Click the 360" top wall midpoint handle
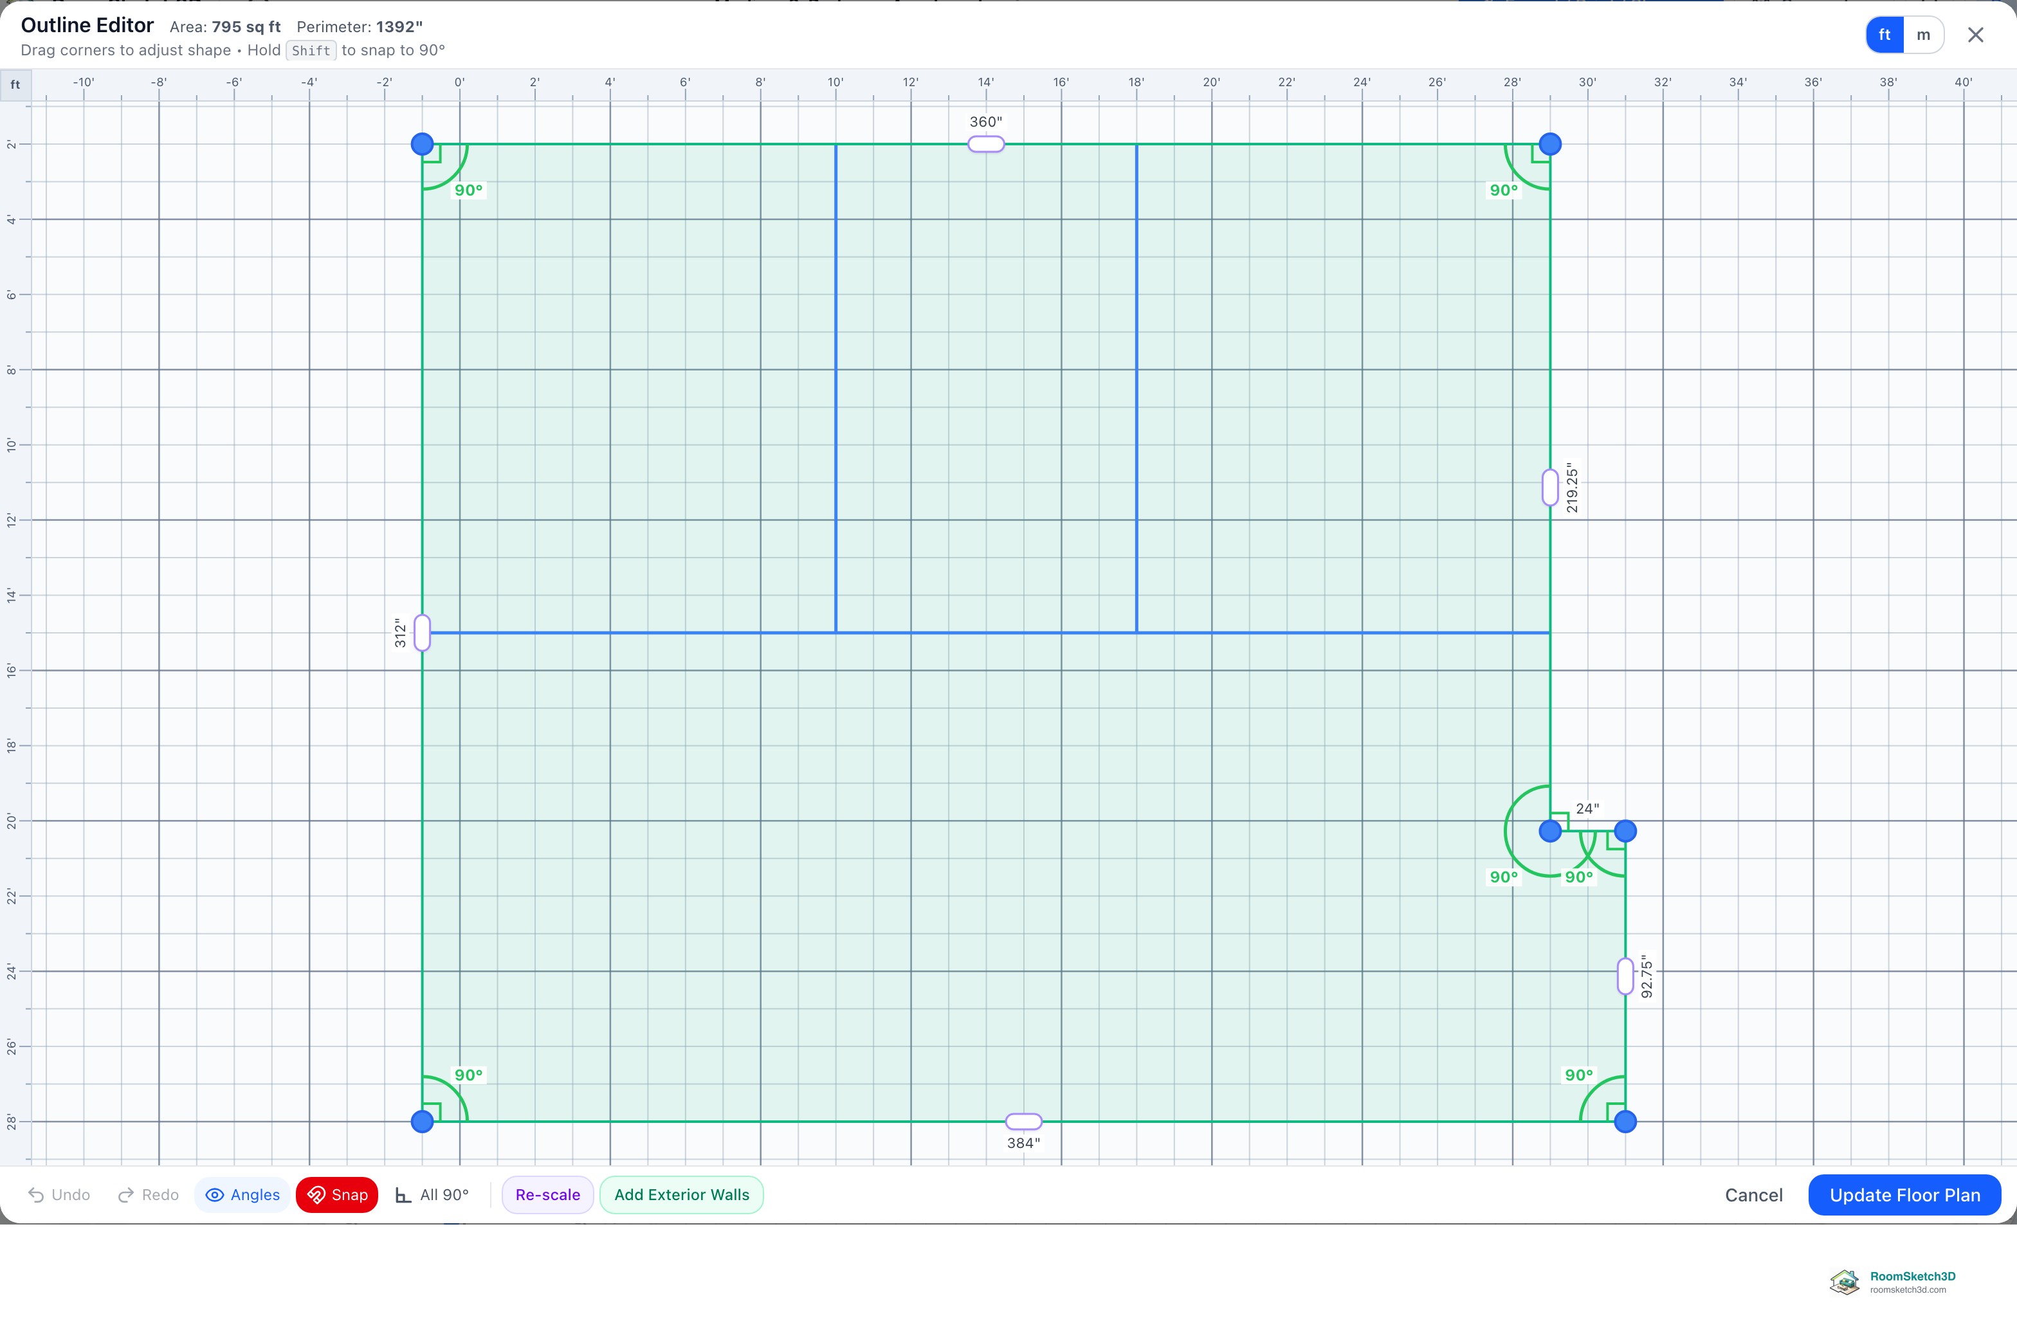2017x1321 pixels. point(985,144)
